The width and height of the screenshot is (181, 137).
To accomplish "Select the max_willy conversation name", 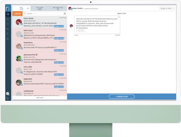I will pyautogui.click(x=28, y=67).
